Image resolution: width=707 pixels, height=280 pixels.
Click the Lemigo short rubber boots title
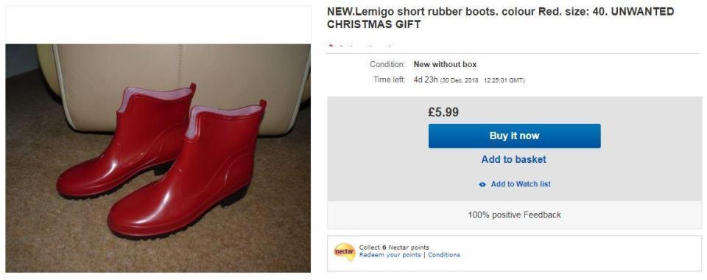click(x=501, y=18)
